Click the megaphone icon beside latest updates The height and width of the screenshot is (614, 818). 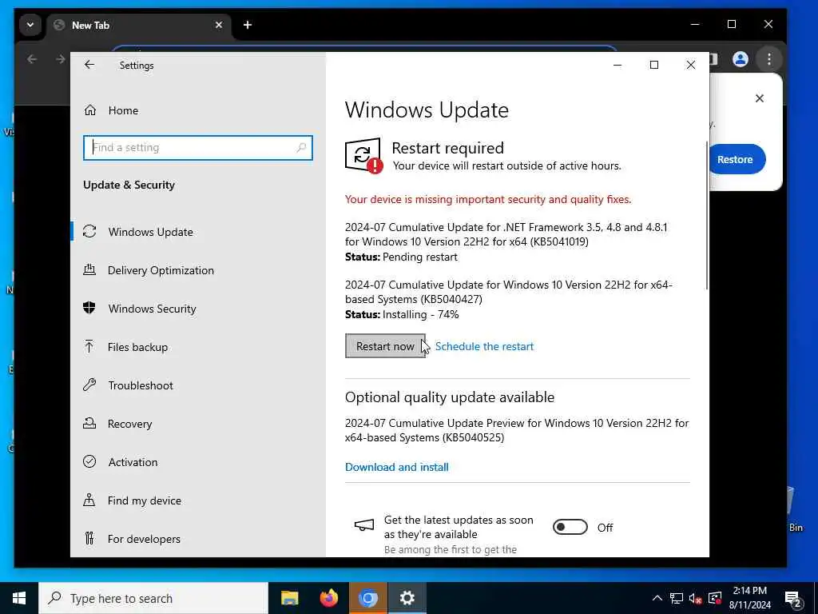[364, 524]
